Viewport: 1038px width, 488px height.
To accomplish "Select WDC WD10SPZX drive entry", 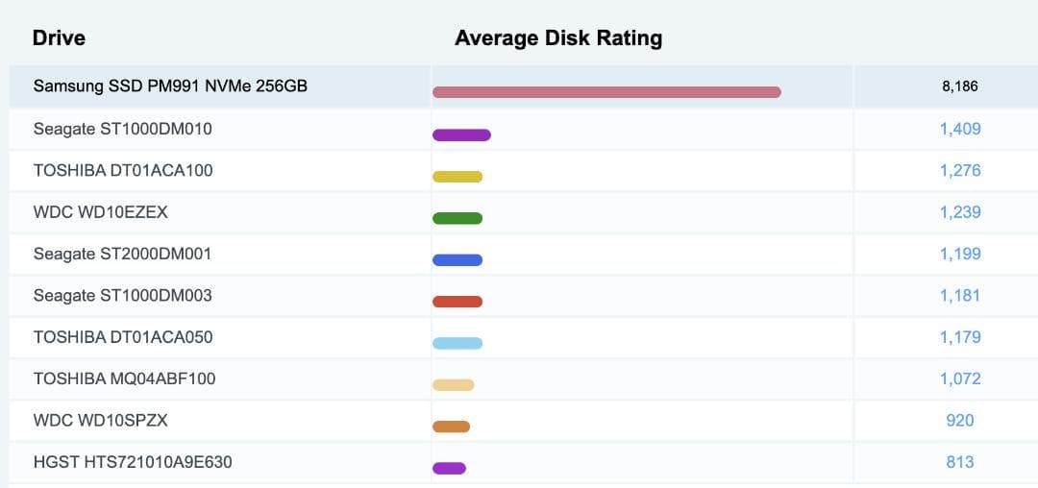I will 100,421.
